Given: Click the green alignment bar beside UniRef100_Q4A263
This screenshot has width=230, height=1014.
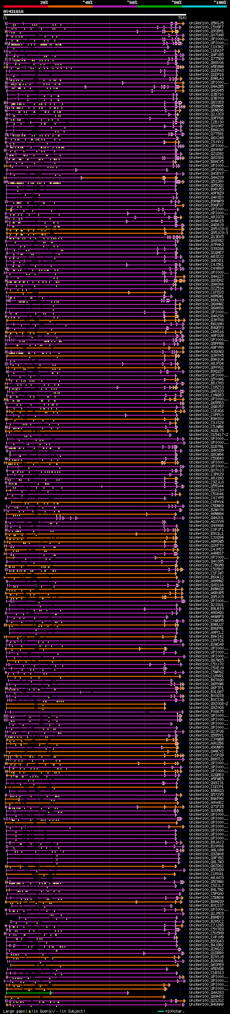Looking at the screenshot, I should tap(29, 993).
